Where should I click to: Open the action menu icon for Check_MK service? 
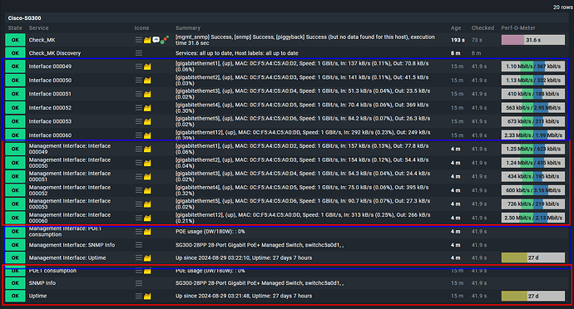pyautogui.click(x=139, y=40)
